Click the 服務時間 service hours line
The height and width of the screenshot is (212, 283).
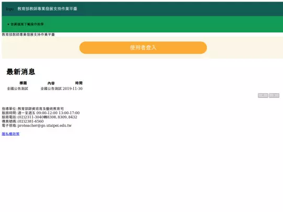[41, 113]
